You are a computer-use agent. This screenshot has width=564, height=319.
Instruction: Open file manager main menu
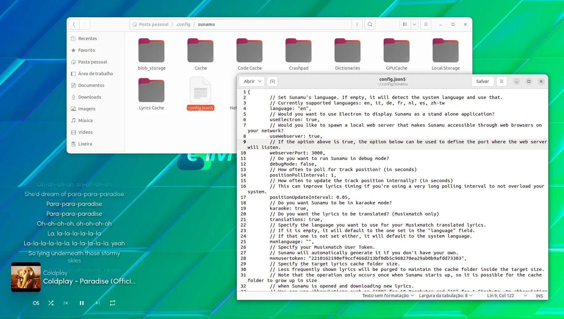426,24
